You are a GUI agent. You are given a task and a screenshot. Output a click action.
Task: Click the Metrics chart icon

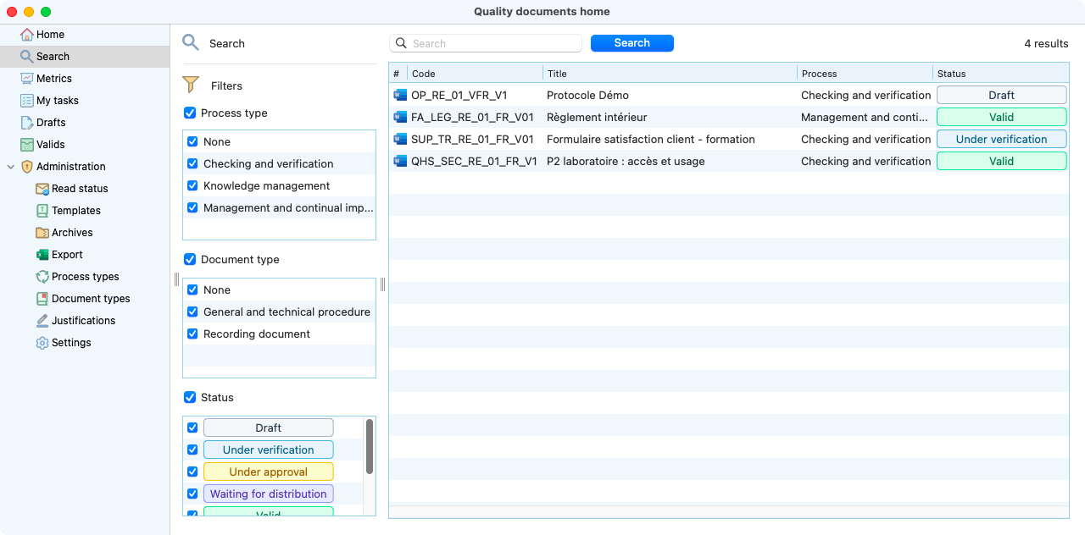27,79
